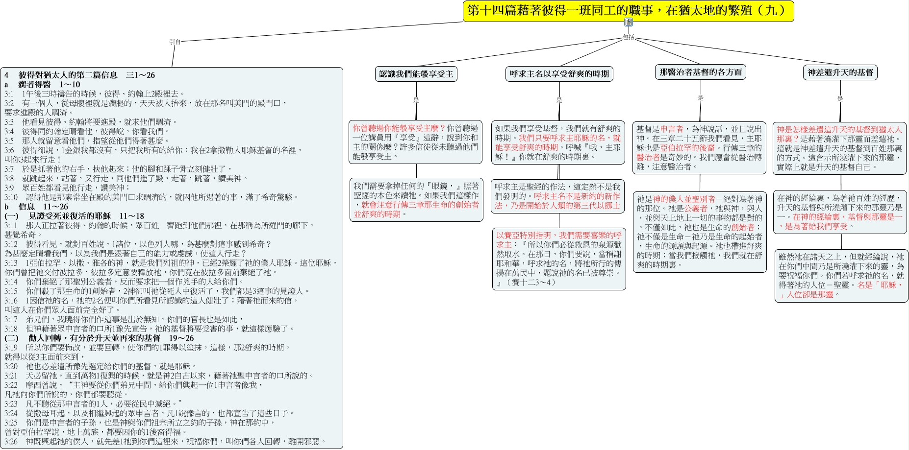Click verse line 3:15 你們殺了那生命的創始者
Viewport: 909px width, 450px height.
click(157, 291)
